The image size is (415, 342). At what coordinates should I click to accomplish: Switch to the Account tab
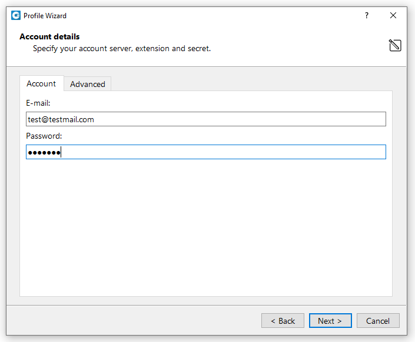click(41, 83)
